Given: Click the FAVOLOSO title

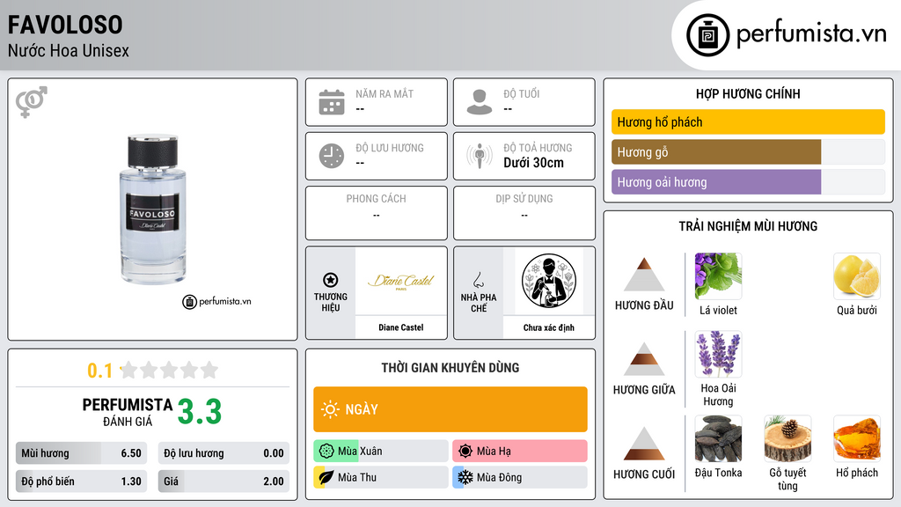Looking at the screenshot, I should coord(65,25).
